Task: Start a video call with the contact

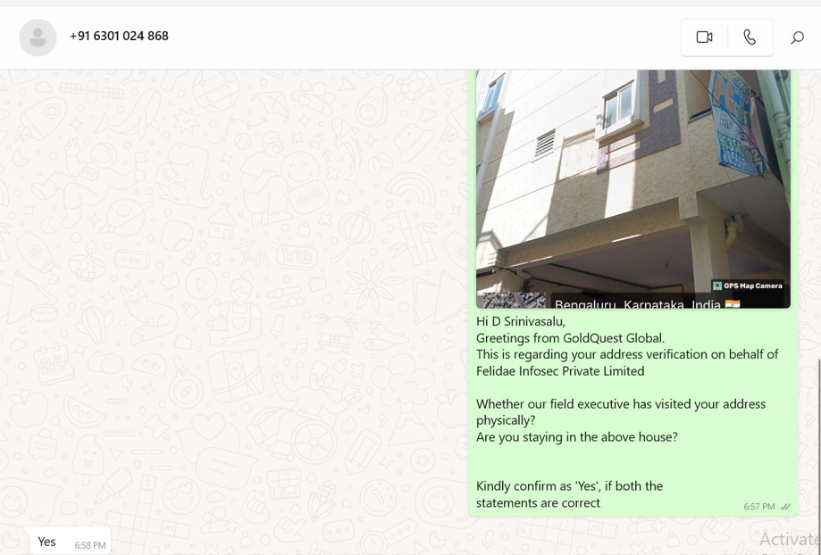Action: (704, 37)
